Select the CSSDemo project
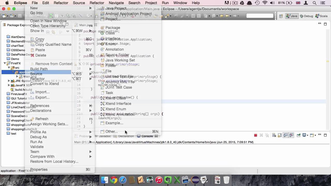 tap(16, 50)
